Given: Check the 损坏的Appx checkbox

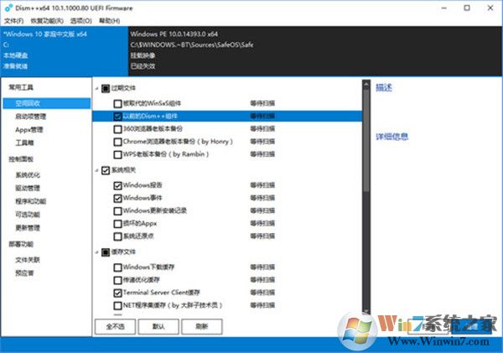Looking at the screenshot, I should (117, 224).
